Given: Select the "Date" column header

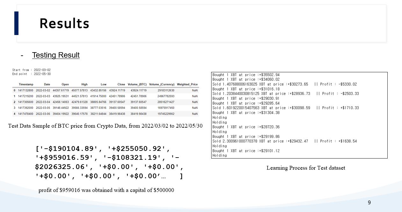Looking at the screenshot, I should coord(47,84).
